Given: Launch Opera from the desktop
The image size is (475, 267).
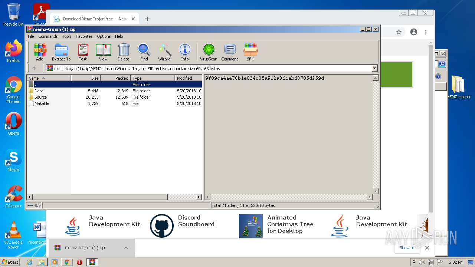Looking at the screenshot, I should click(13, 124).
